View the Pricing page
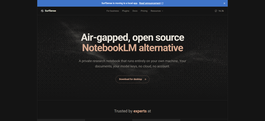Viewport: 265px width, 121px height. pos(144,11)
